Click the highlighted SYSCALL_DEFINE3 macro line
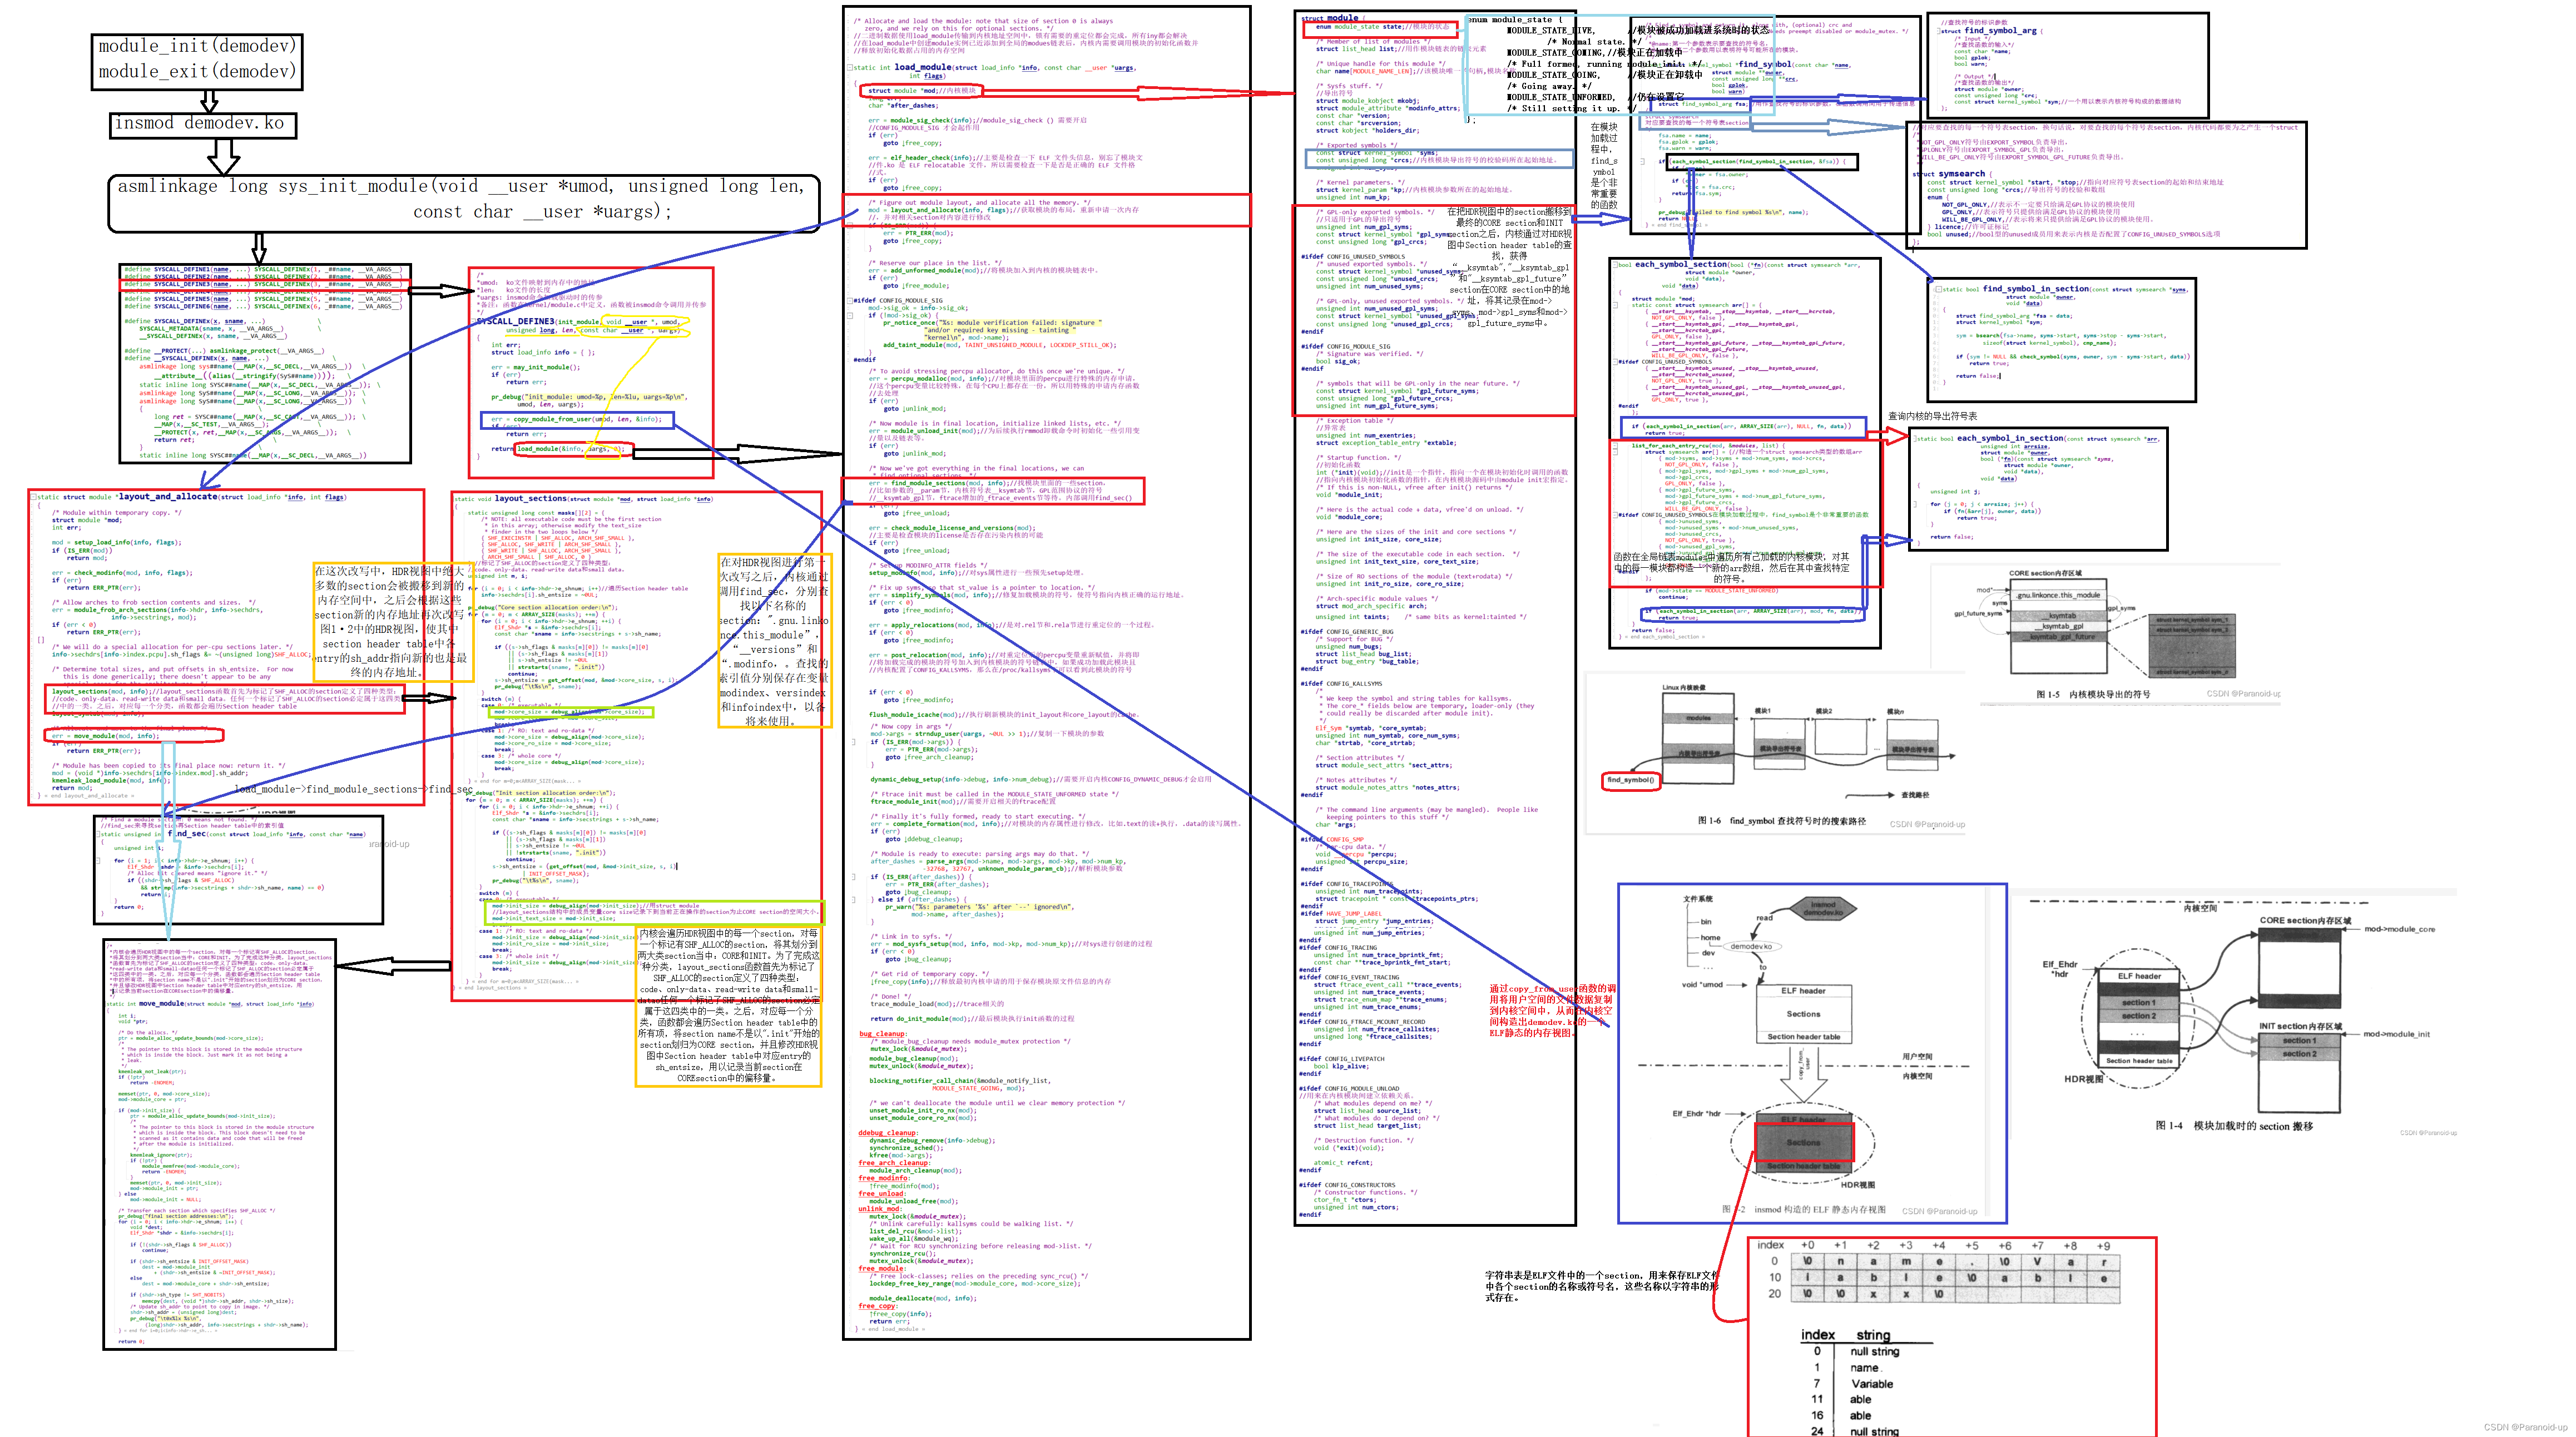 click(x=265, y=285)
